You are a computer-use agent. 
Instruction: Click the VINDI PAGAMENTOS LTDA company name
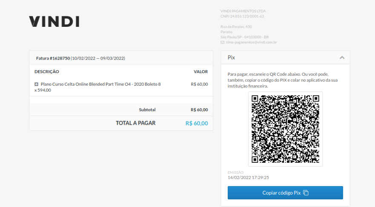(243, 11)
